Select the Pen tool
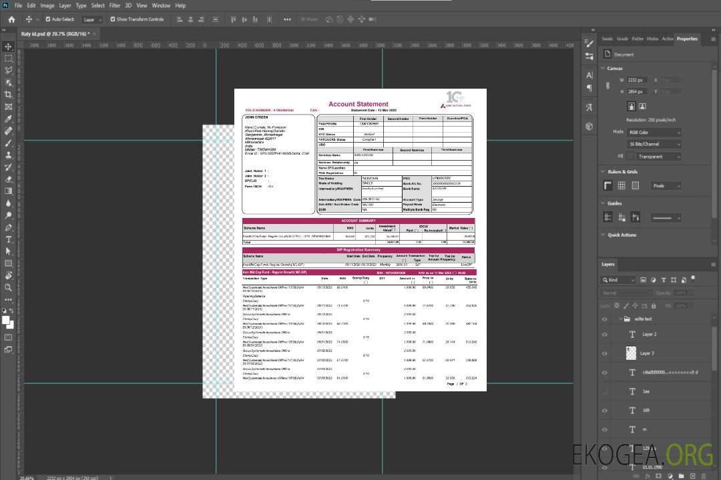This screenshot has width=721, height=480. (8, 227)
